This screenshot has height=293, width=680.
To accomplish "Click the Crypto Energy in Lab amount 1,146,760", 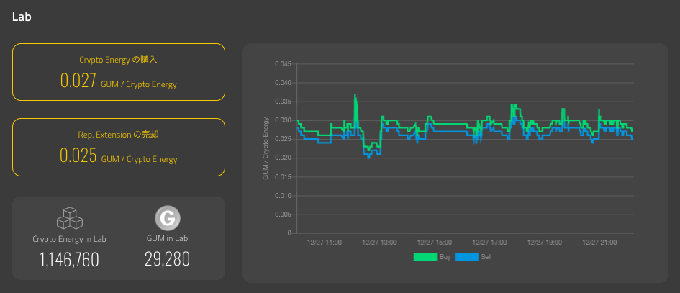I will pos(69,260).
